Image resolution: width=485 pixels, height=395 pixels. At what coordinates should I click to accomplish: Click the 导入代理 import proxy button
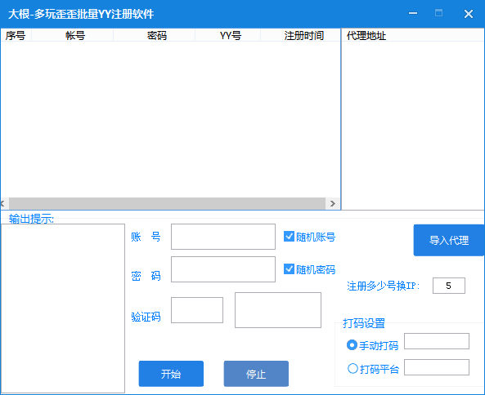pos(449,240)
